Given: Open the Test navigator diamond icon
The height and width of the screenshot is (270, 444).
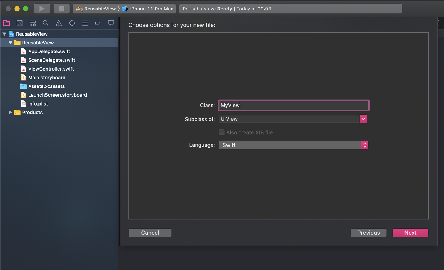Looking at the screenshot, I should pyautogui.click(x=72, y=23).
